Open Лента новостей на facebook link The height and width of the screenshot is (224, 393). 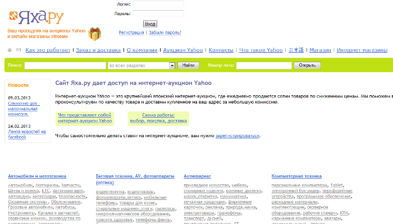click(27, 134)
